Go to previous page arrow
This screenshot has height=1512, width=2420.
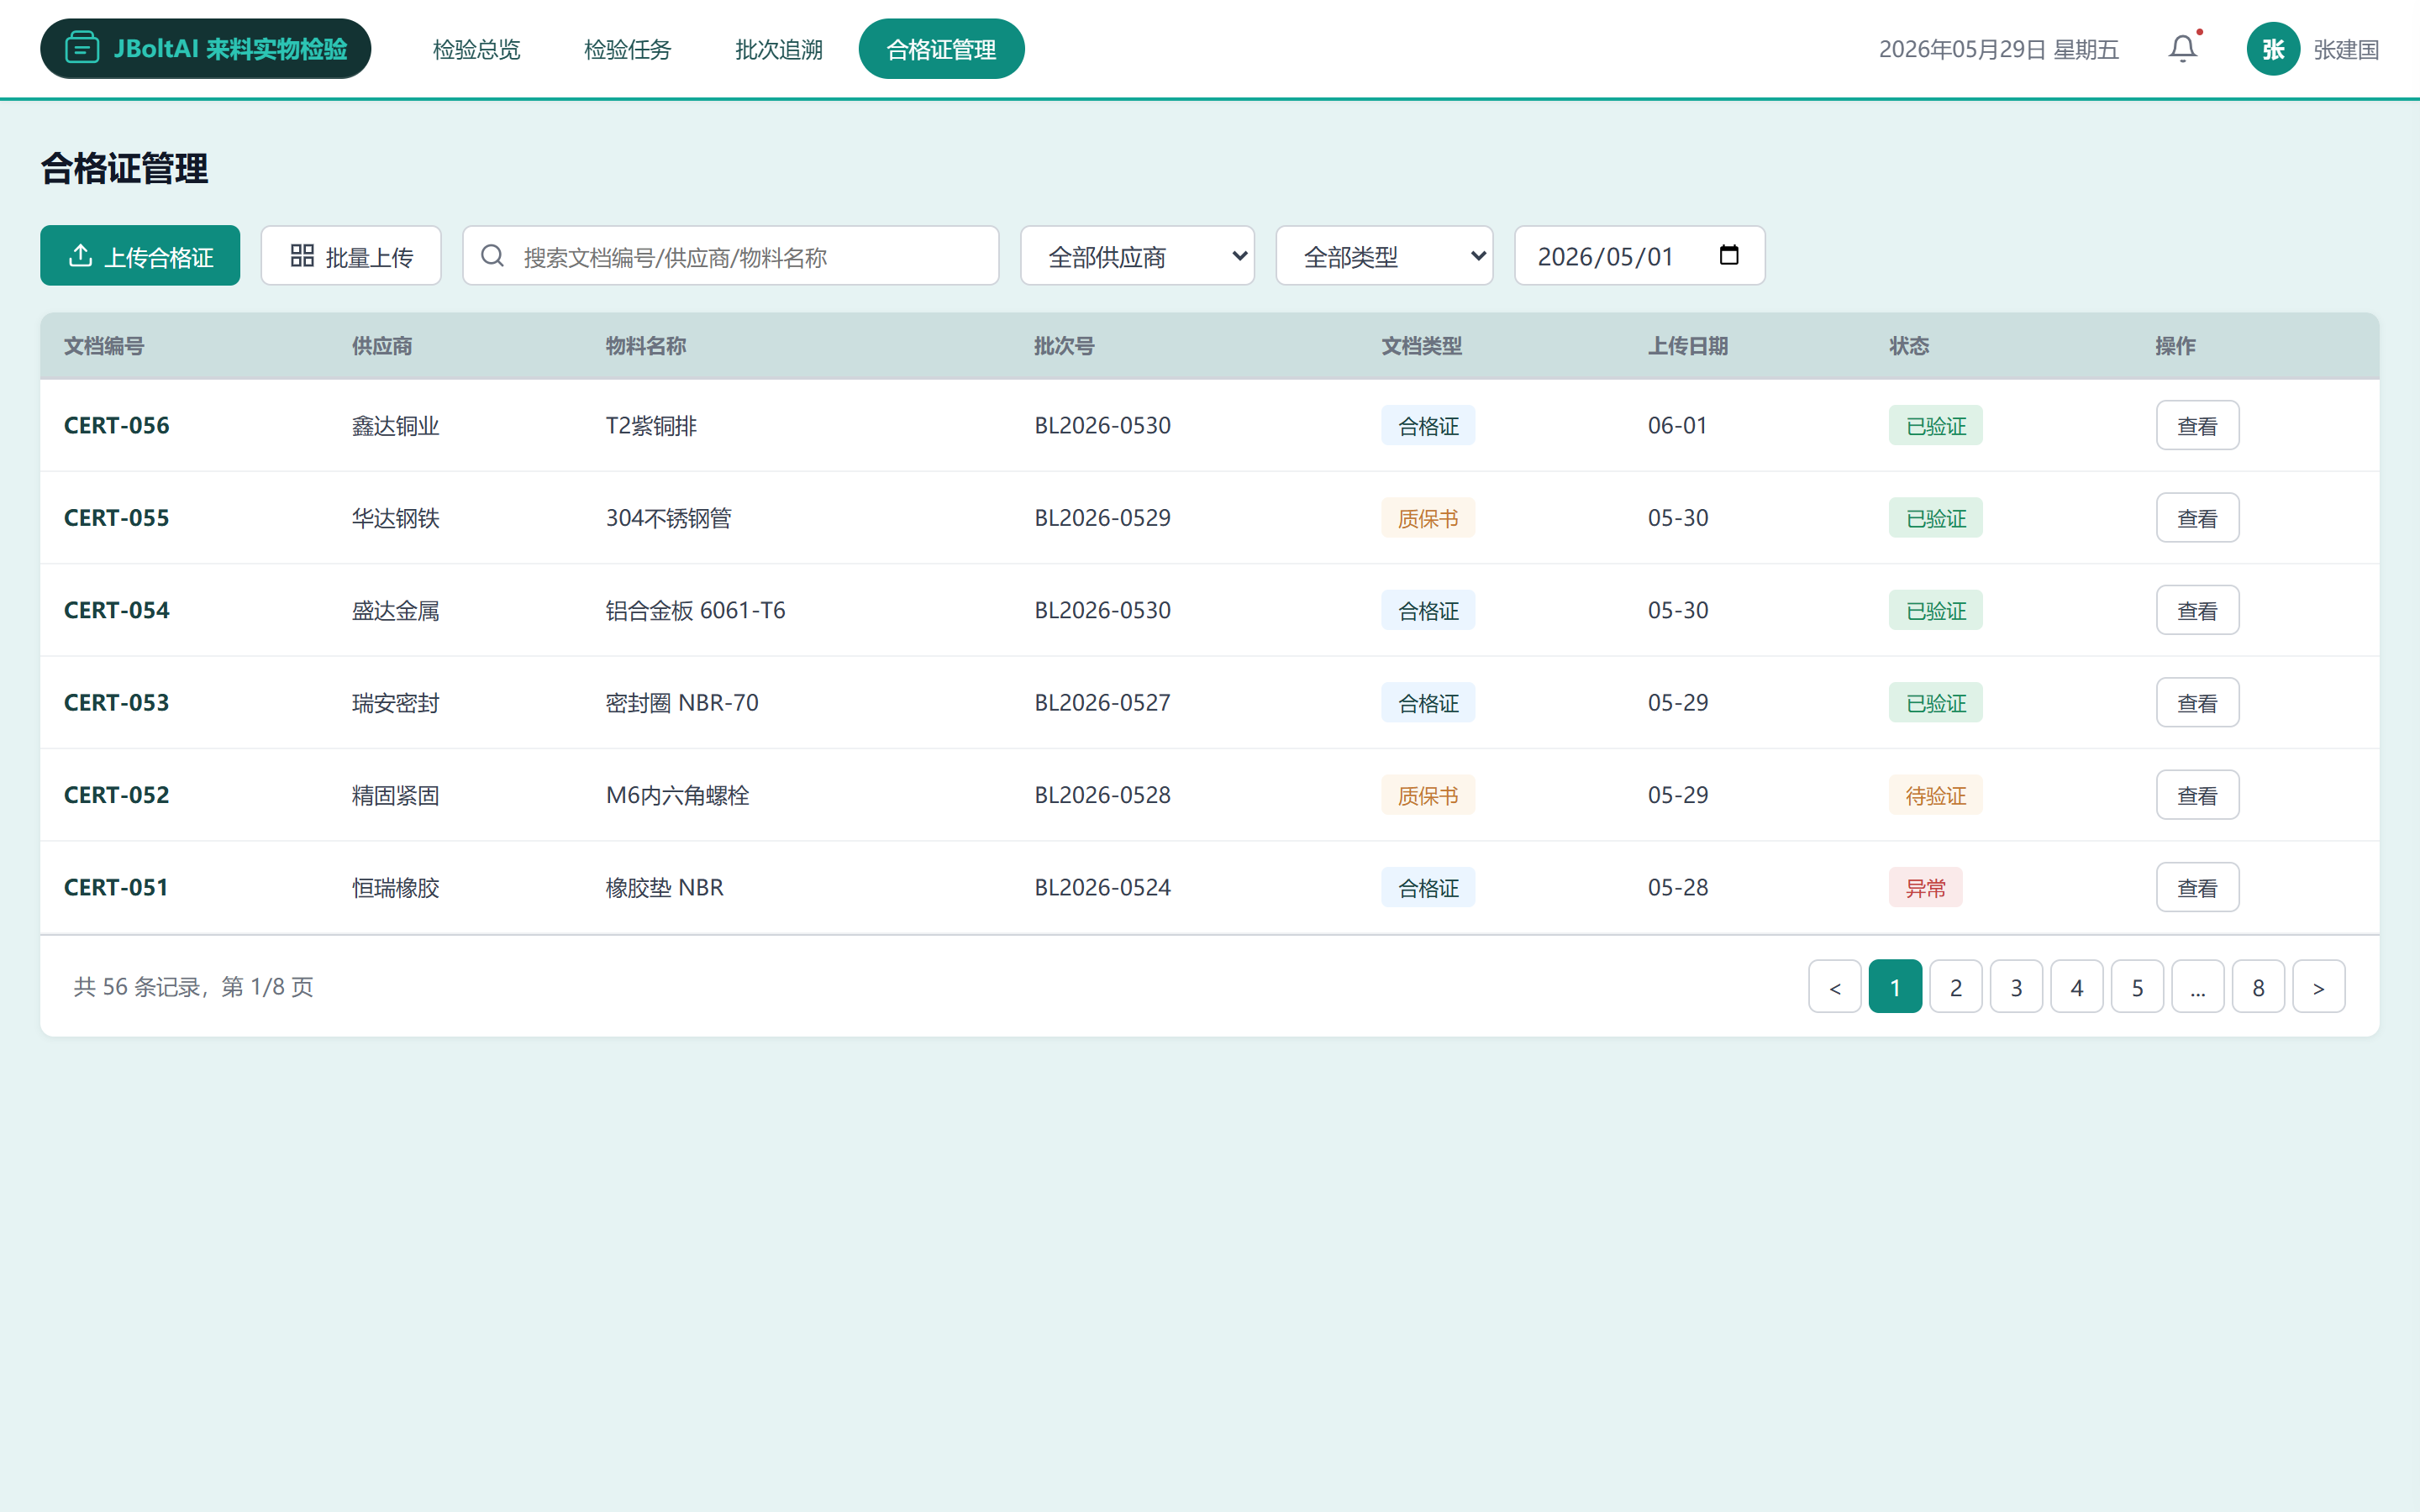1835,987
